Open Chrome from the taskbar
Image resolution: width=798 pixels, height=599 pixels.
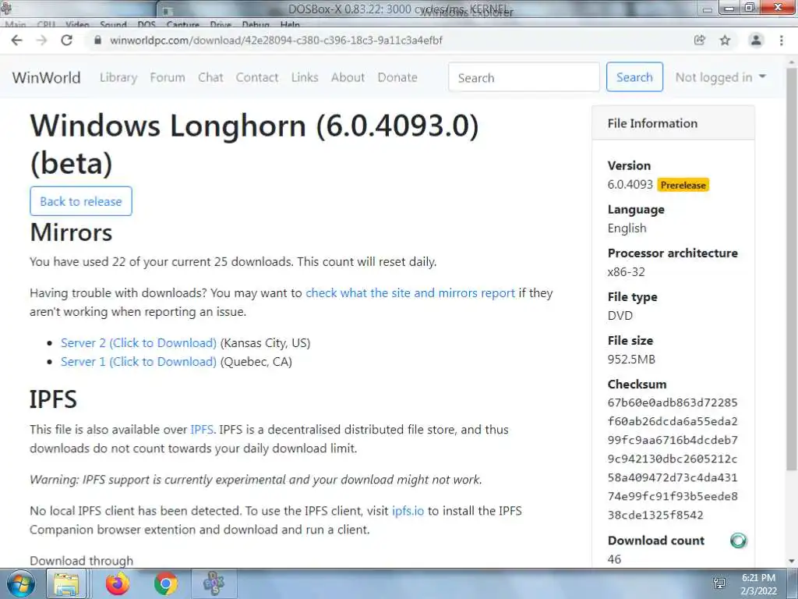(165, 583)
